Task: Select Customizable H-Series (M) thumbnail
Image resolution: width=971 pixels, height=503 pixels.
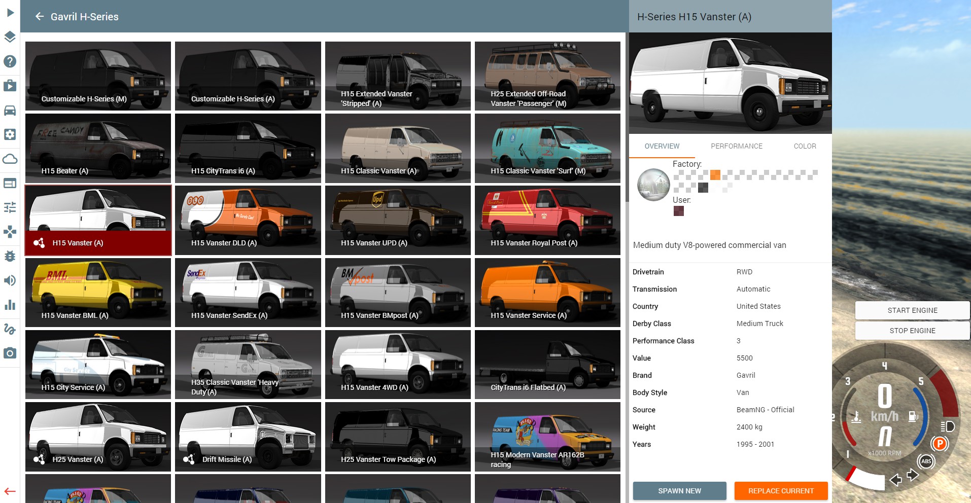Action: coord(98,76)
